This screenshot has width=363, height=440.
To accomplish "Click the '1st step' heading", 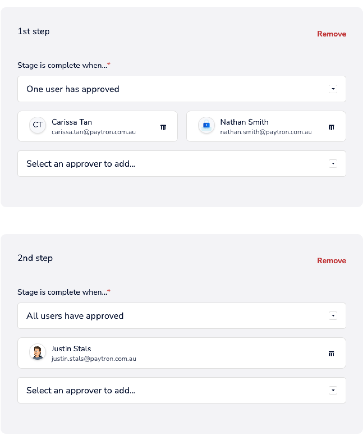I will (34, 31).
